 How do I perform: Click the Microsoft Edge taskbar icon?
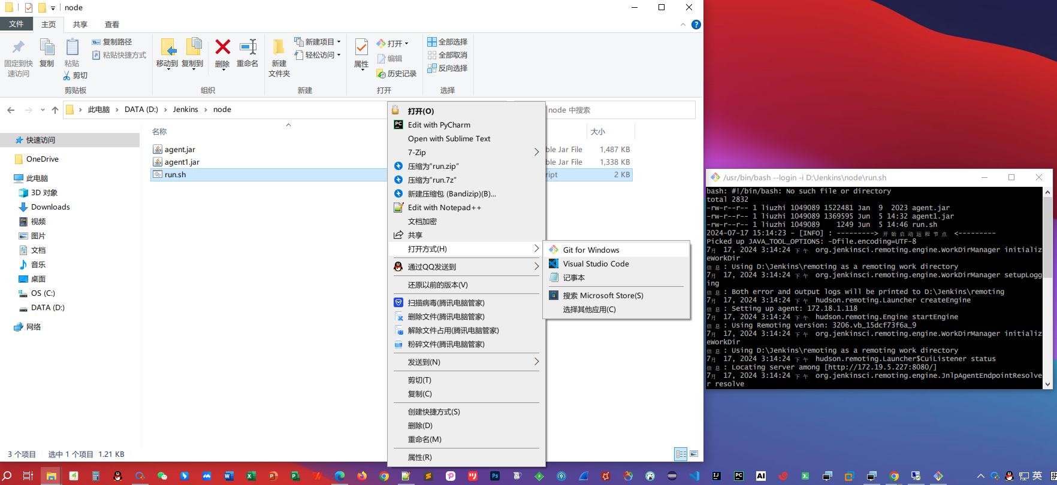(x=340, y=476)
